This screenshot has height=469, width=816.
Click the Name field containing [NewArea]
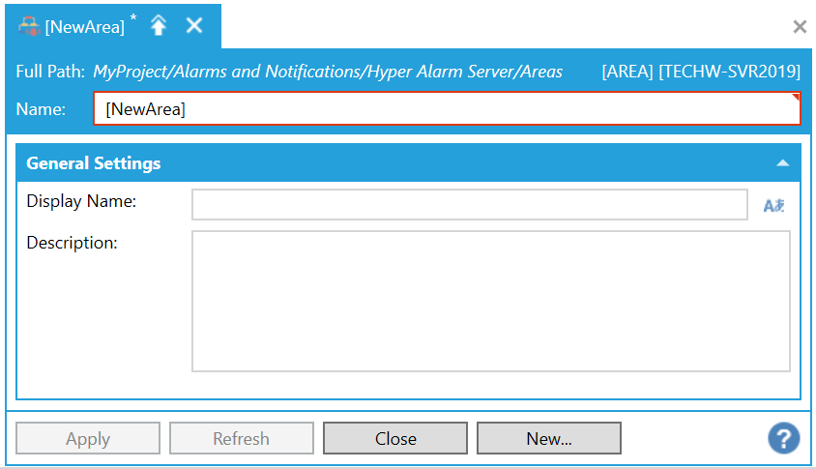coord(445,109)
